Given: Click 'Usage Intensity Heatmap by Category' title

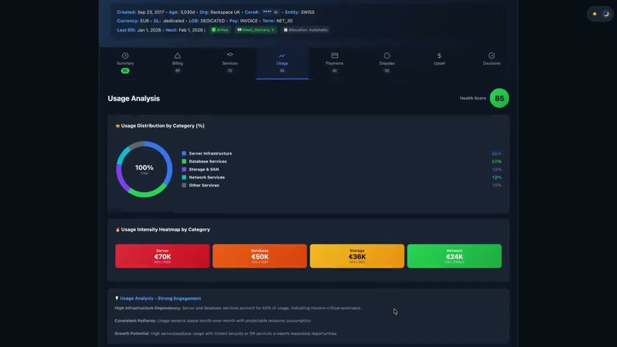Looking at the screenshot, I should pyautogui.click(x=165, y=229).
